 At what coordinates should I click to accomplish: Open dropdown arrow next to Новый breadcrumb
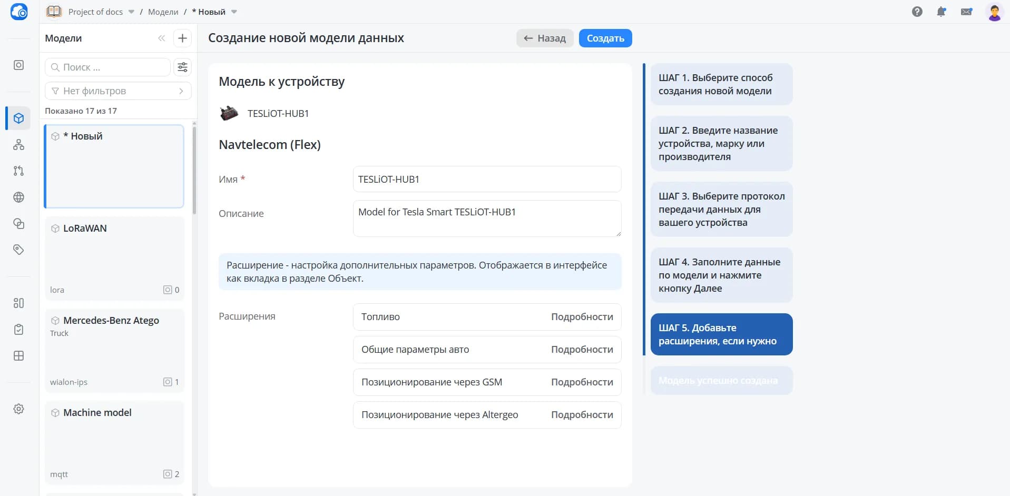click(x=234, y=12)
